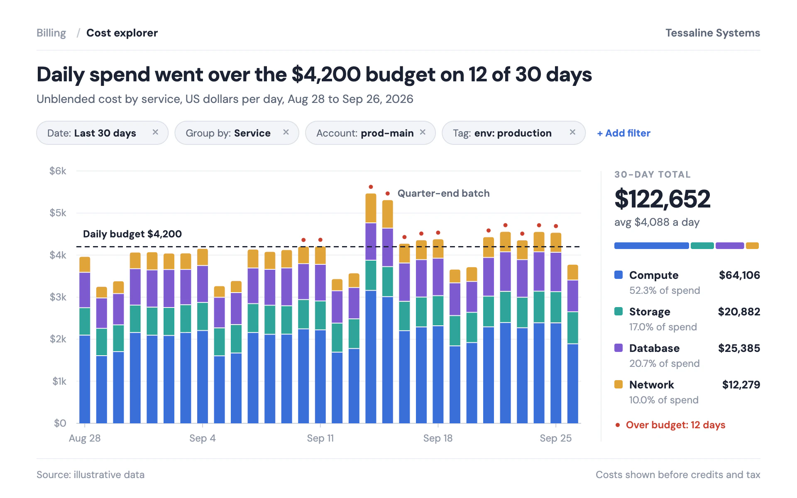Image resolution: width=797 pixels, height=498 pixels.
Task: Click the Aug 28 x-axis label
Action: pos(85,438)
